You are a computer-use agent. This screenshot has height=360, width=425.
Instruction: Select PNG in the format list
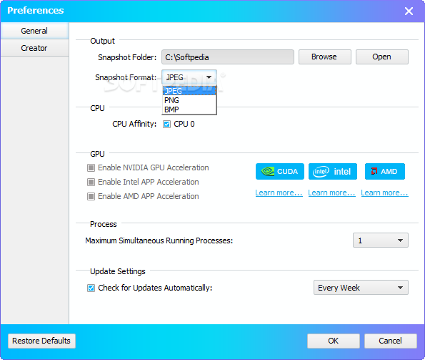coord(189,100)
